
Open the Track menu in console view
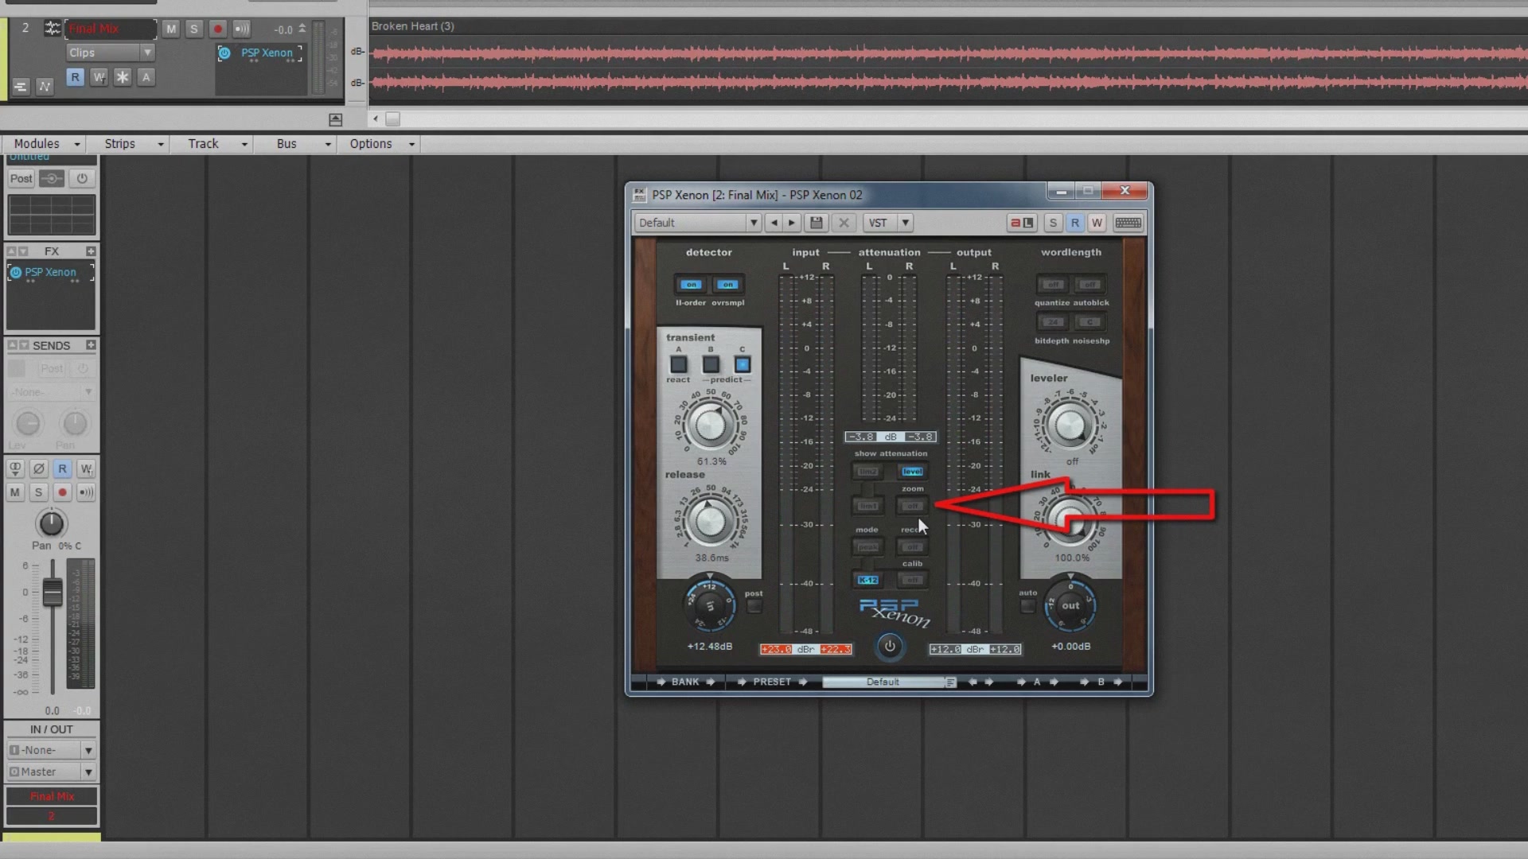(217, 144)
